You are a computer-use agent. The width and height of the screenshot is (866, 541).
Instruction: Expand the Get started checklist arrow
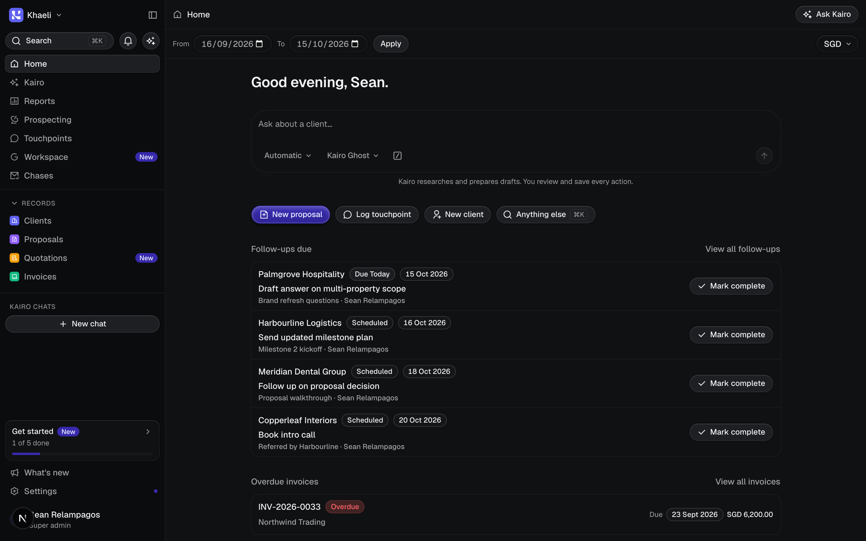(148, 432)
